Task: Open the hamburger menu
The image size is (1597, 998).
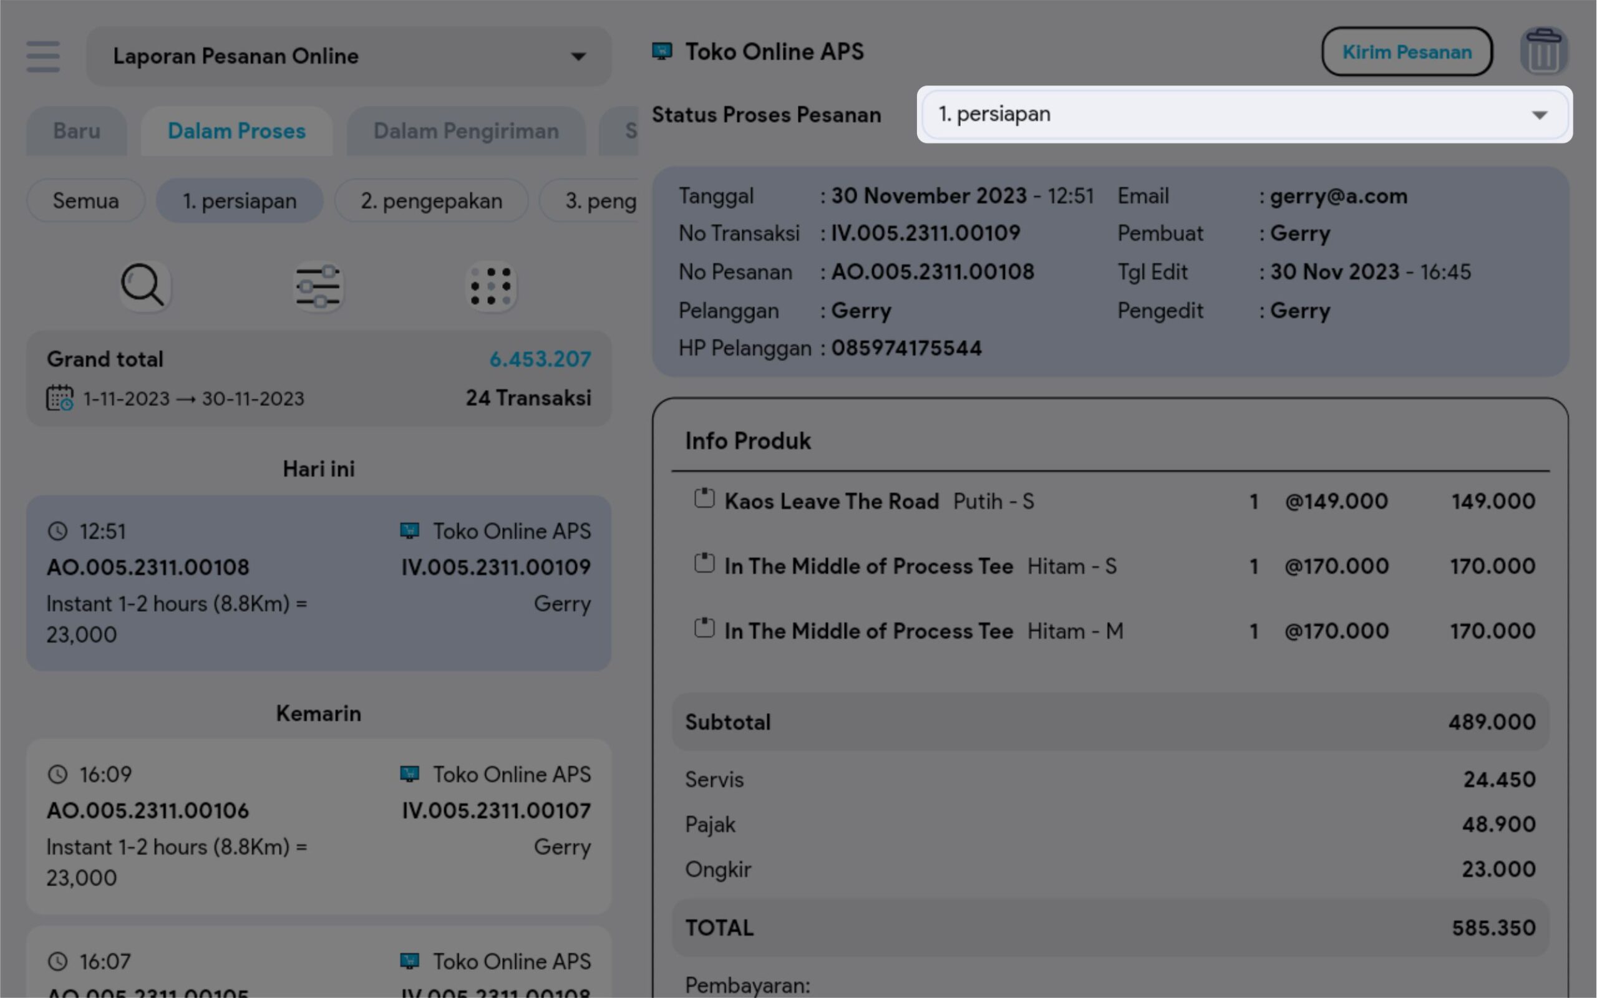Action: point(43,56)
